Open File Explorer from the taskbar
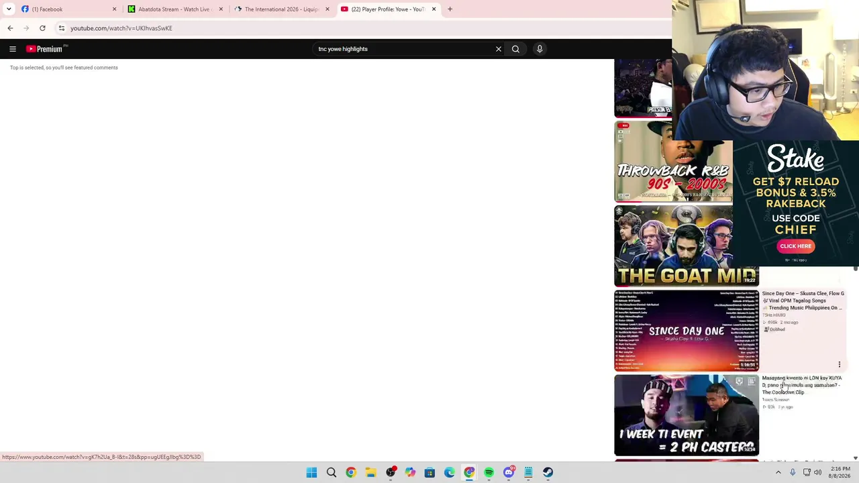The image size is (859, 483). click(370, 472)
